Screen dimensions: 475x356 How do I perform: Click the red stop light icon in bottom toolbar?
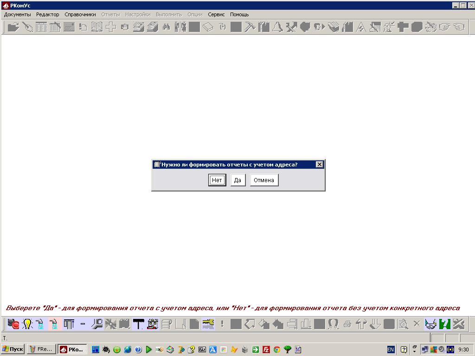coord(13,324)
